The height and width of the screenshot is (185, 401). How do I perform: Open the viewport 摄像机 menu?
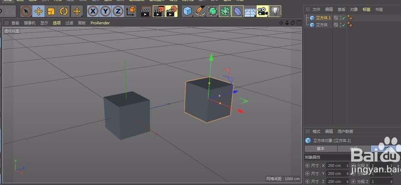pos(29,23)
